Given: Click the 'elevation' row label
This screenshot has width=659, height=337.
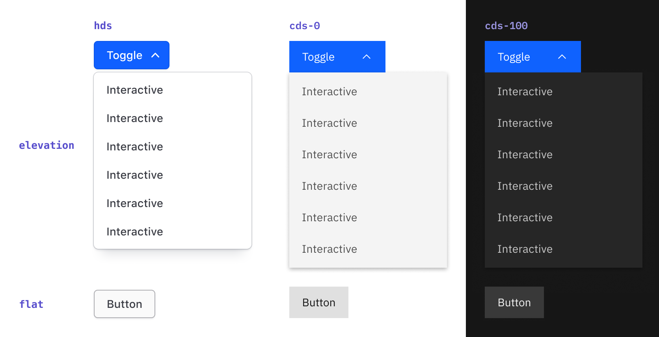Looking at the screenshot, I should [47, 145].
